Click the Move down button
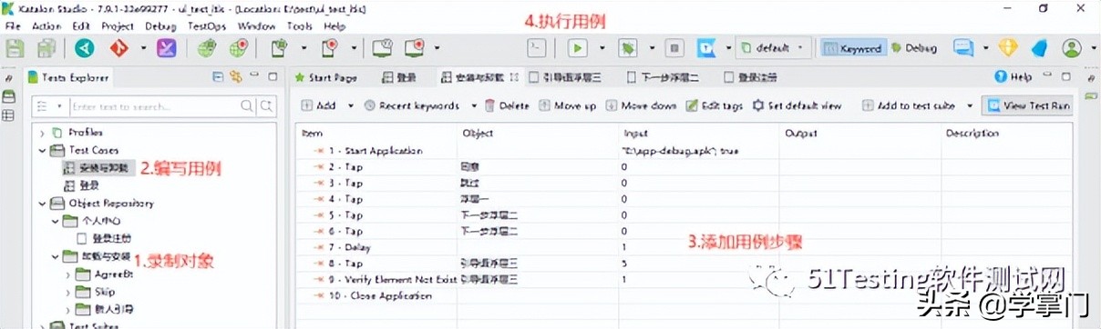Viewport: 1101px width, 329px height. coord(641,106)
